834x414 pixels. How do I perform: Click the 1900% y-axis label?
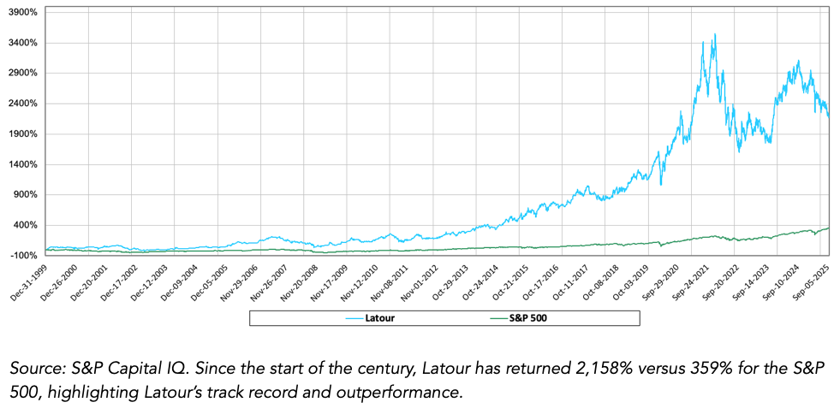coord(24,134)
